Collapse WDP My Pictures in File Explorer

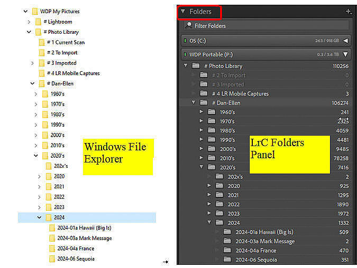coord(25,11)
